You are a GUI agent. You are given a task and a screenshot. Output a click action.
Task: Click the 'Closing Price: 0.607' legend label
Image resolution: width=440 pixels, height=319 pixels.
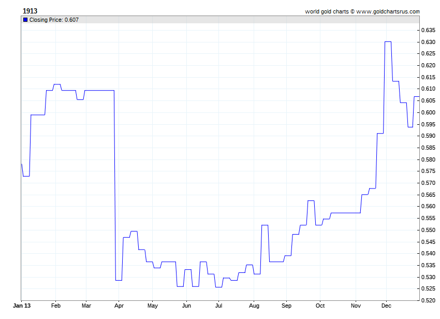54,20
